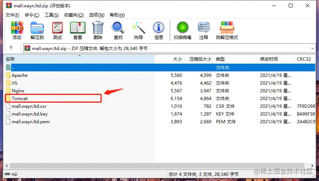Select the mall.wayn.ltd.pem file name

pyautogui.click(x=31, y=122)
